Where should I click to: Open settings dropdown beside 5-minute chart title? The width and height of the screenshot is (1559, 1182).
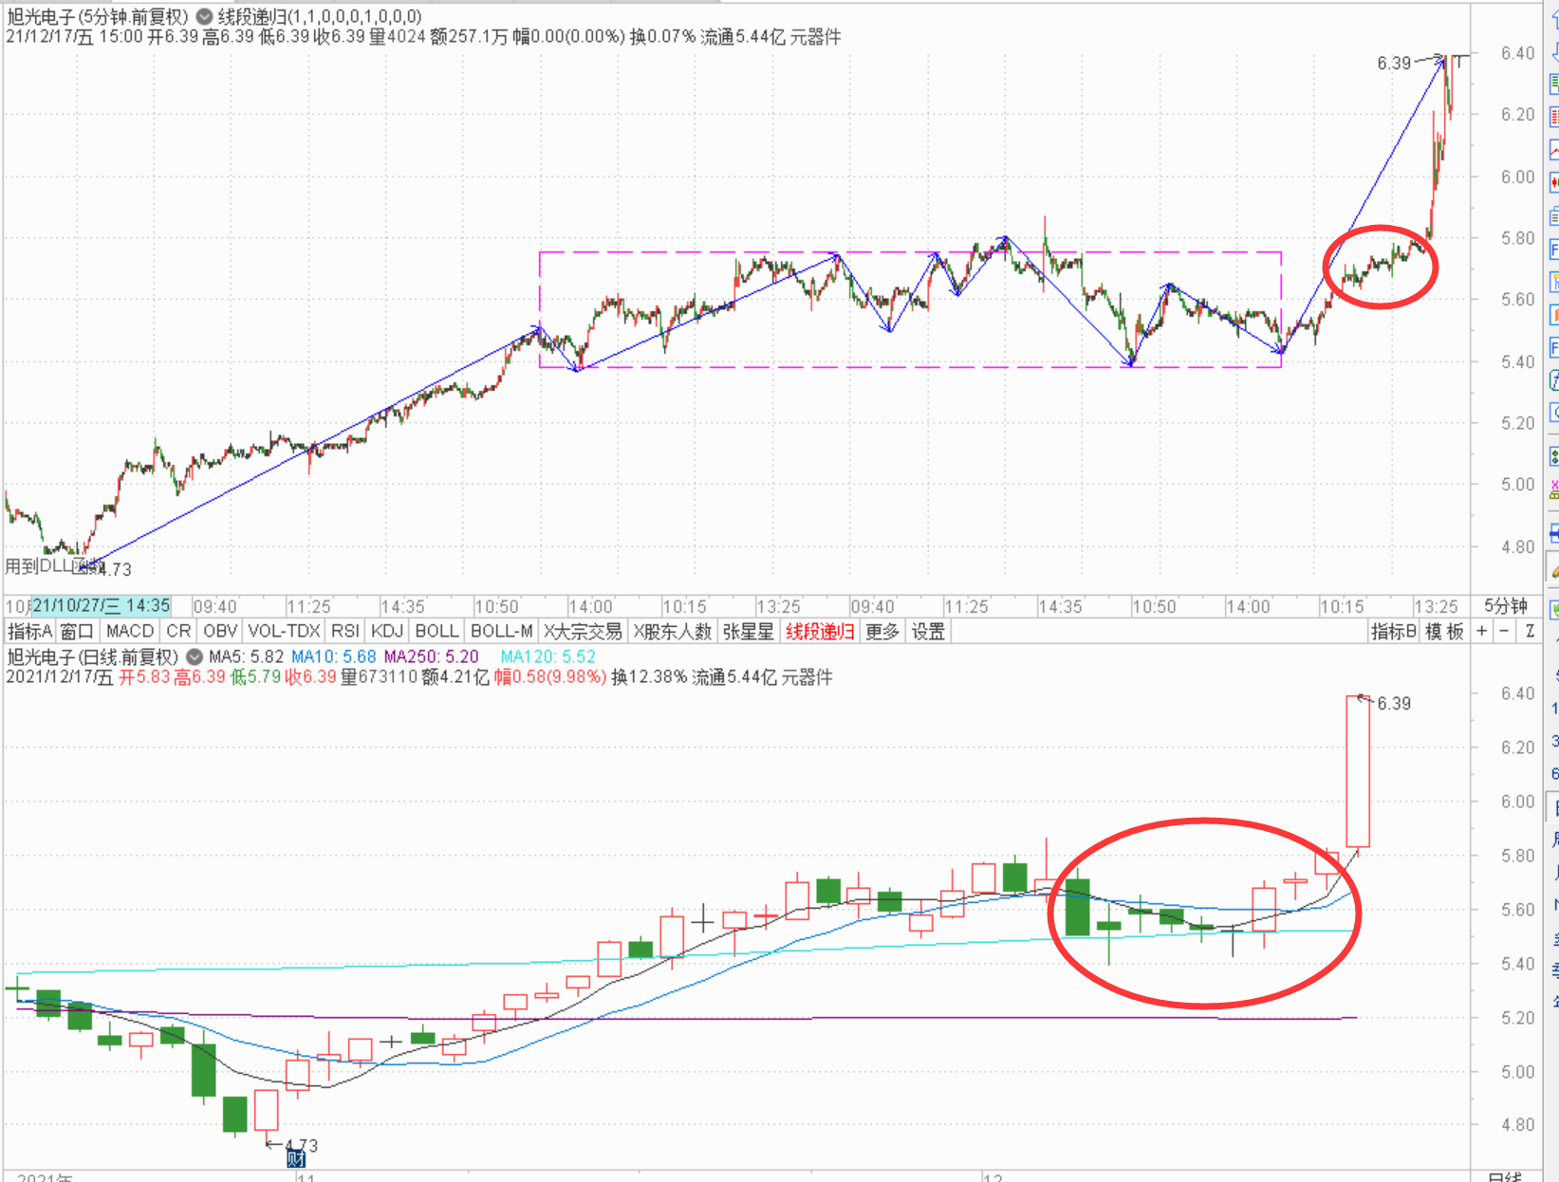pos(204,17)
